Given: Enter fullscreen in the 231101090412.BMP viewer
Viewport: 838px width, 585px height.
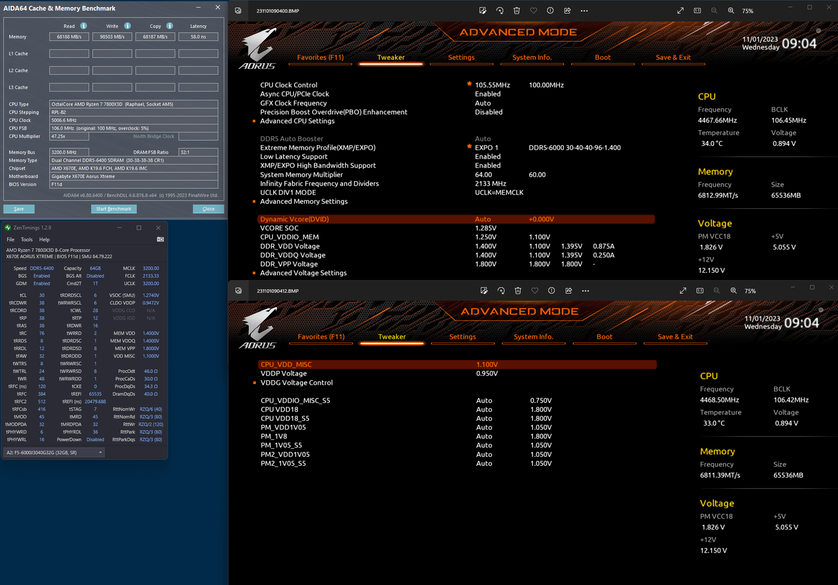Looking at the screenshot, I should (x=683, y=291).
